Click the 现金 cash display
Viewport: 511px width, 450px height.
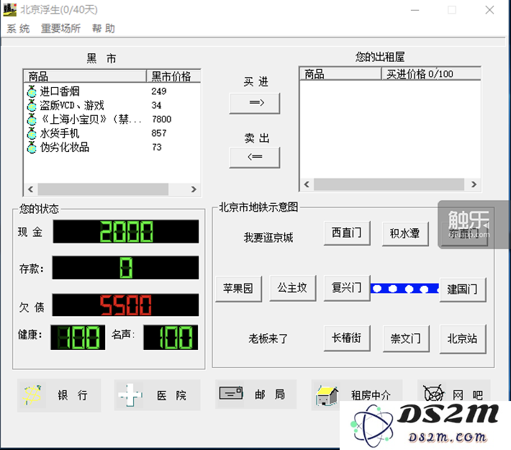point(126,232)
